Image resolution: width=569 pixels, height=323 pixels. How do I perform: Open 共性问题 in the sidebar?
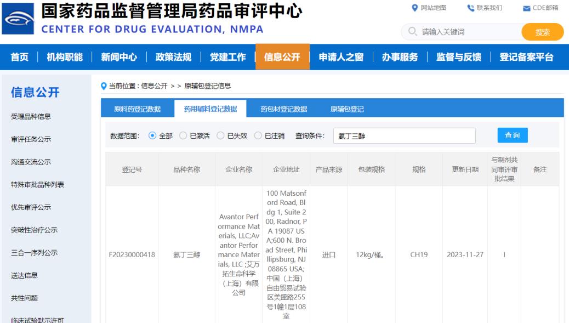24,298
